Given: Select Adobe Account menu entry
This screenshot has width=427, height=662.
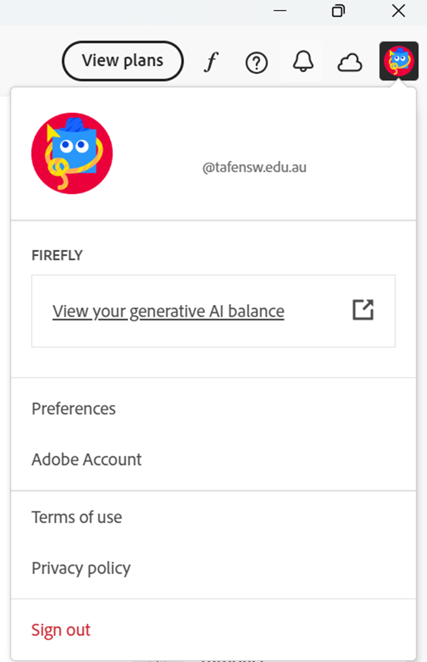Looking at the screenshot, I should pos(87,460).
